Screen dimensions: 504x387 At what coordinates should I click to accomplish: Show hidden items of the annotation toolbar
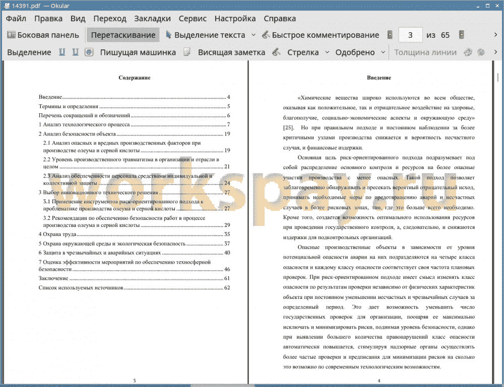coord(495,52)
